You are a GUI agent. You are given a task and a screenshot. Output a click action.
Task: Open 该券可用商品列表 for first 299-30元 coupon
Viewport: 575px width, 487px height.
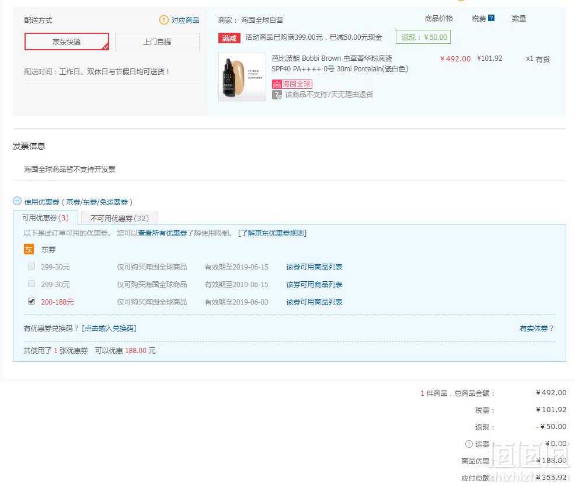(314, 267)
